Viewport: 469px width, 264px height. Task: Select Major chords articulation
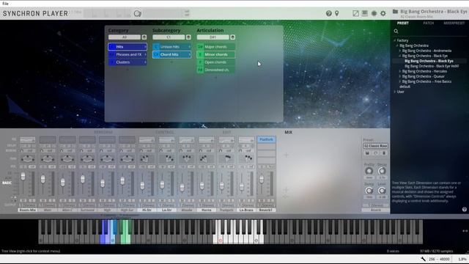215,47
